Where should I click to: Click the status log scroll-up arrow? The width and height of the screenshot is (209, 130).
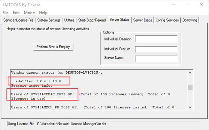click(x=190, y=73)
